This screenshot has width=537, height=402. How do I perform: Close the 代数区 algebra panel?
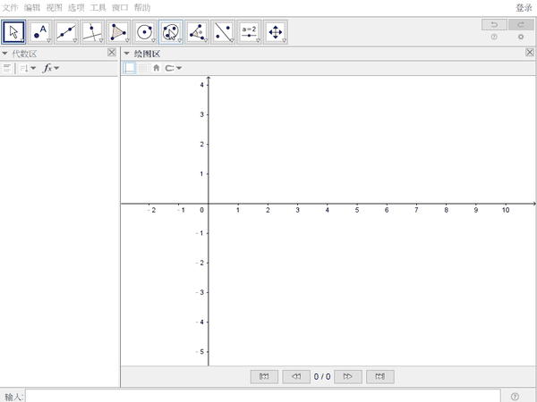click(x=112, y=53)
